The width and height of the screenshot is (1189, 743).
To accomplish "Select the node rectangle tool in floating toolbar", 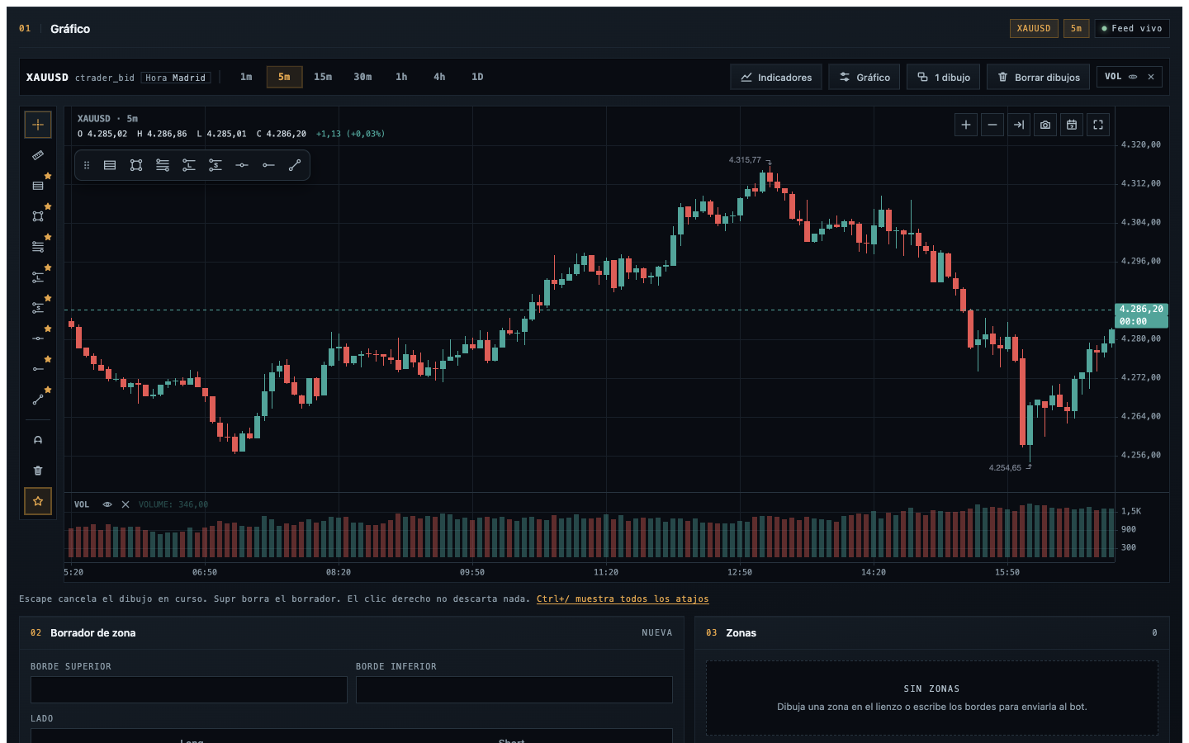I will point(136,165).
